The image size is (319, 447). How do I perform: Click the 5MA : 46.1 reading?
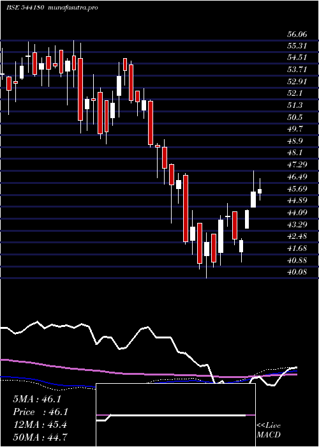pos(37,399)
